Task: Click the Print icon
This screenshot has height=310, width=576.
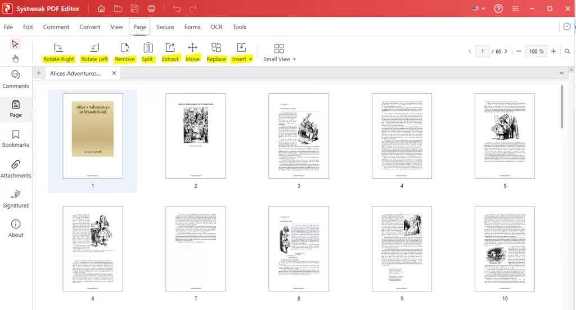Action: click(x=151, y=8)
